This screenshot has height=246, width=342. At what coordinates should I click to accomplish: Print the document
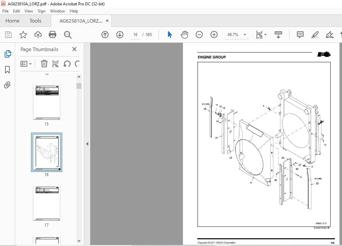[x=53, y=35]
